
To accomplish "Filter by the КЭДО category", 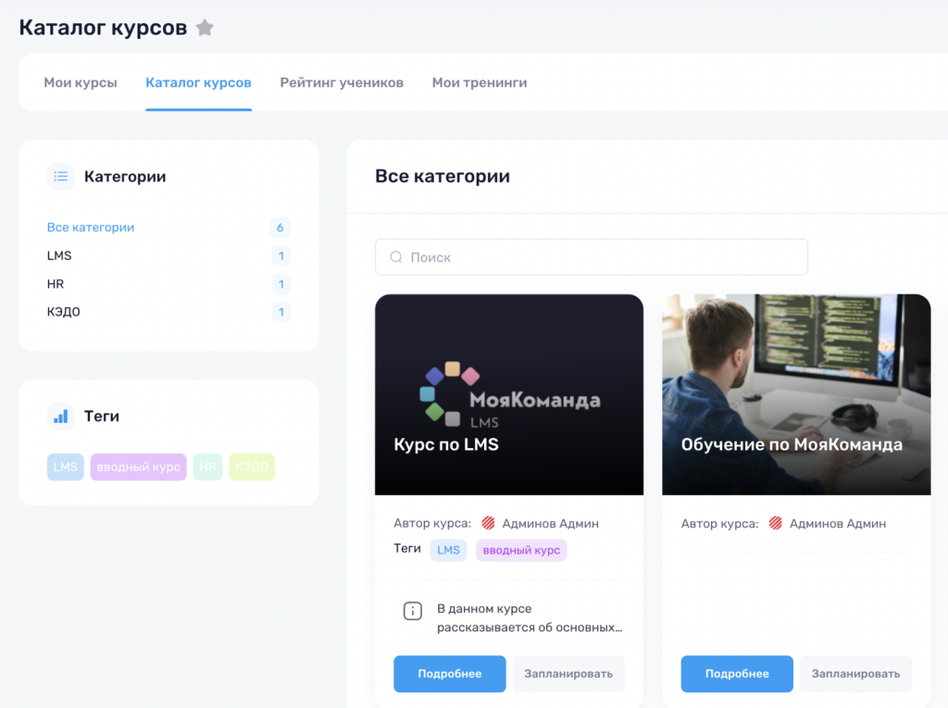I will pos(64,312).
